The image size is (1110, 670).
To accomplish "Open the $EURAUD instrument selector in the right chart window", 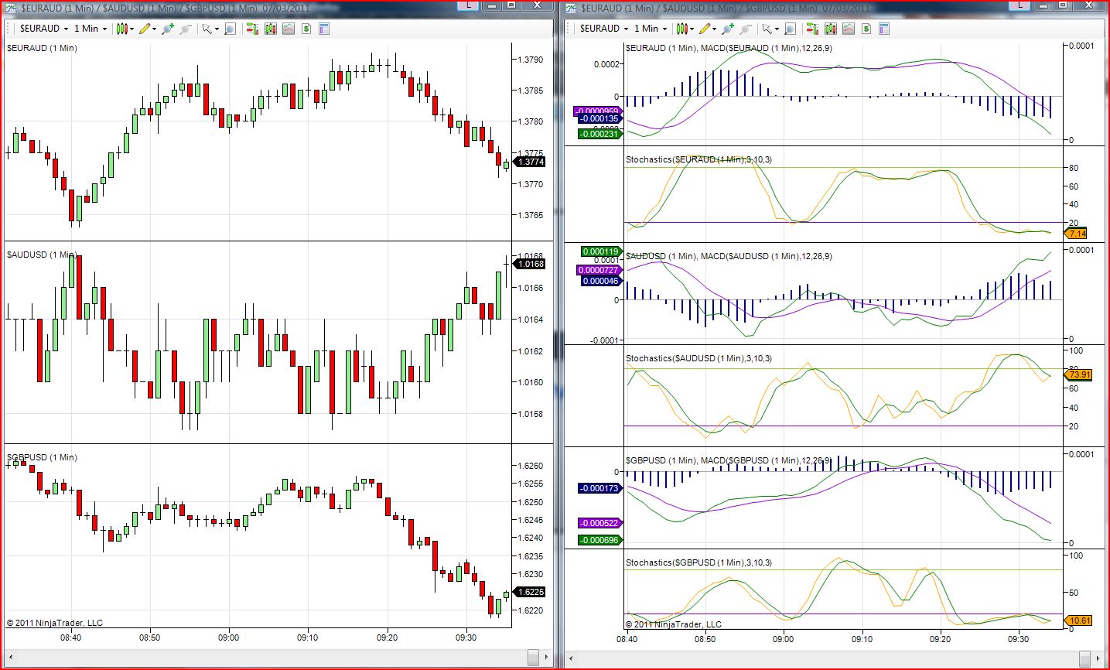I will [604, 29].
